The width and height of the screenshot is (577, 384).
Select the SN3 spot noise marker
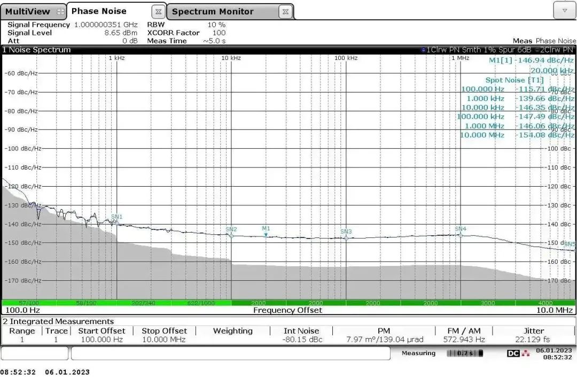(x=346, y=237)
